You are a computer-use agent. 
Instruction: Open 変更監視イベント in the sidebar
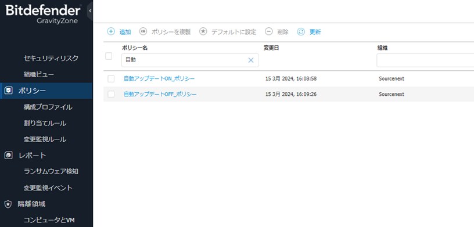coord(48,188)
